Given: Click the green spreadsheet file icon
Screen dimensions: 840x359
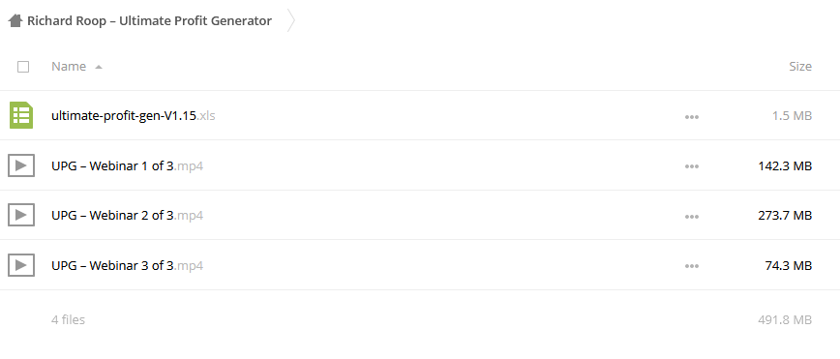Looking at the screenshot, I should (x=21, y=115).
